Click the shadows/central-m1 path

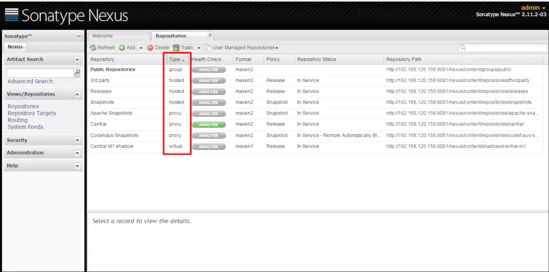click(456, 146)
